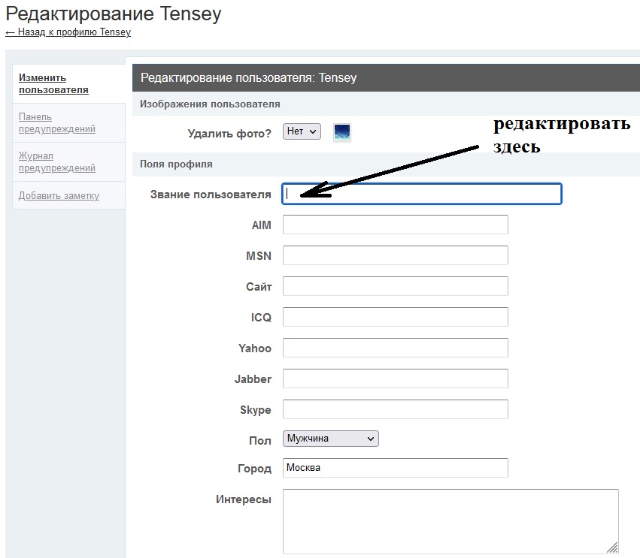This screenshot has height=558, width=640.
Task: Grab the resize handle of 'Интересы' textarea
Action: (613, 548)
